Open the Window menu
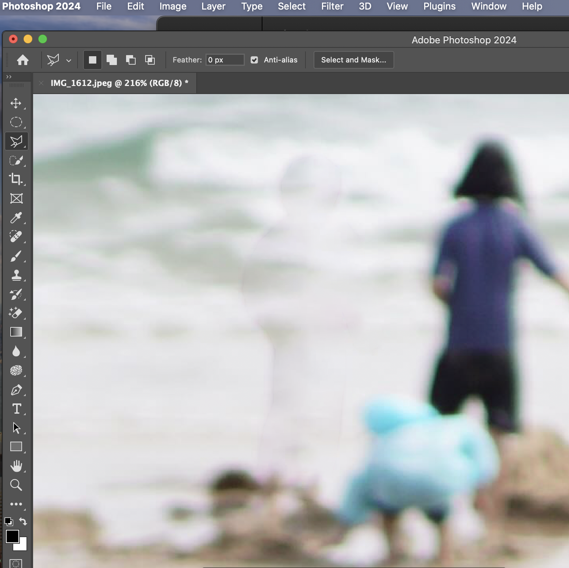The width and height of the screenshot is (569, 568). pos(489,6)
